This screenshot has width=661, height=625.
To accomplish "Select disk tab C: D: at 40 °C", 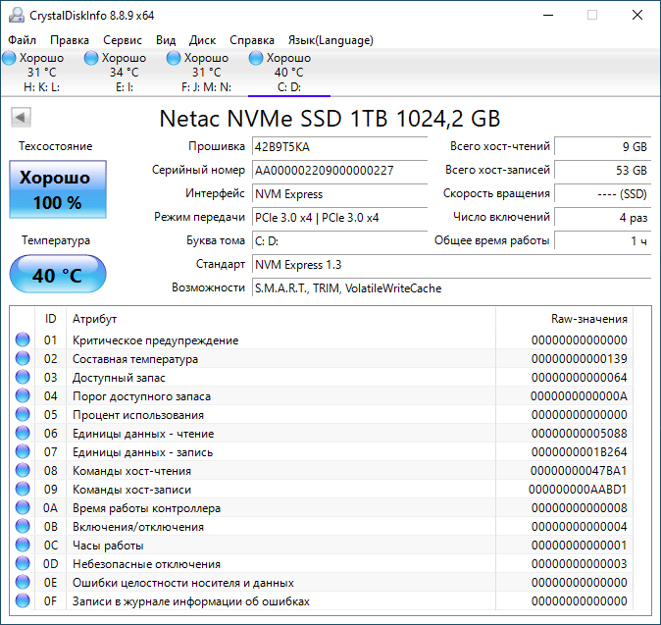I will pyautogui.click(x=288, y=73).
